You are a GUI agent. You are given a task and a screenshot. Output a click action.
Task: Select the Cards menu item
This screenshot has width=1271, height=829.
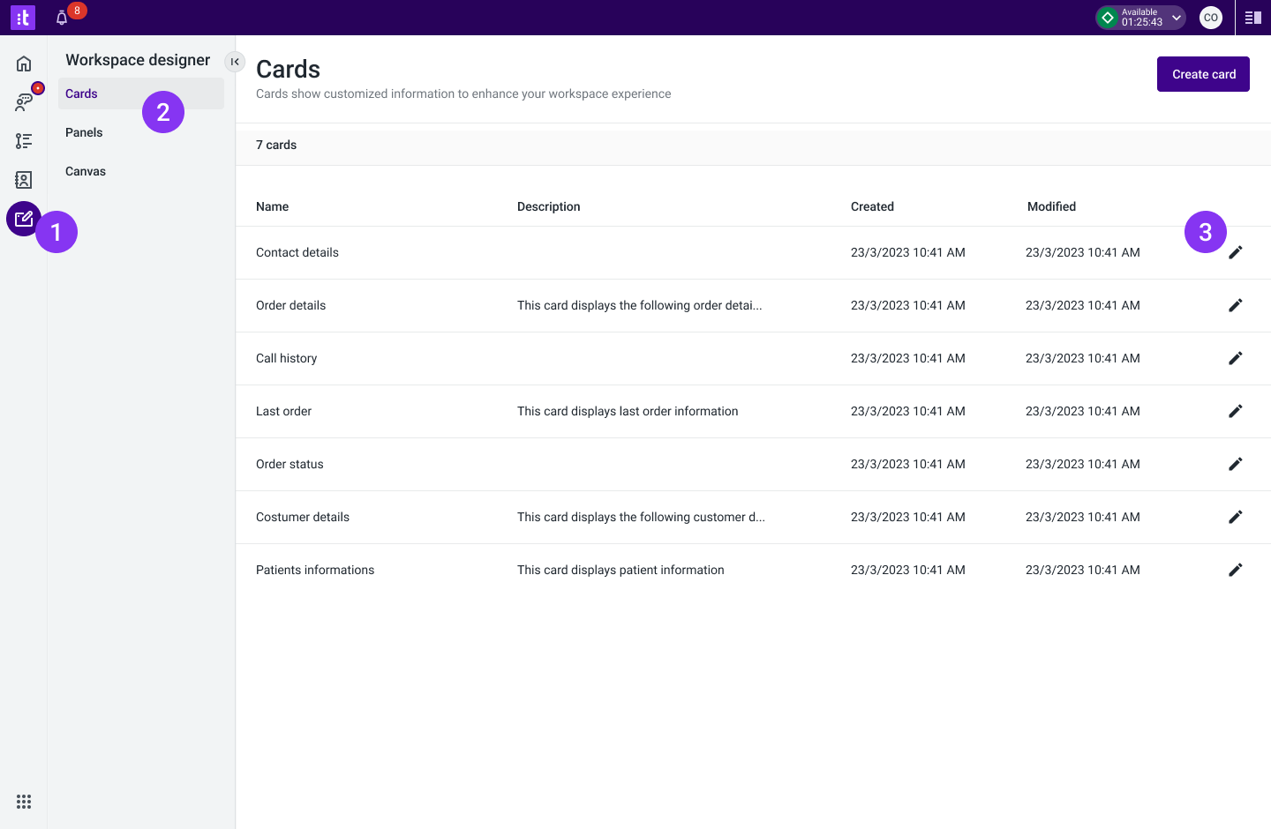(x=141, y=93)
